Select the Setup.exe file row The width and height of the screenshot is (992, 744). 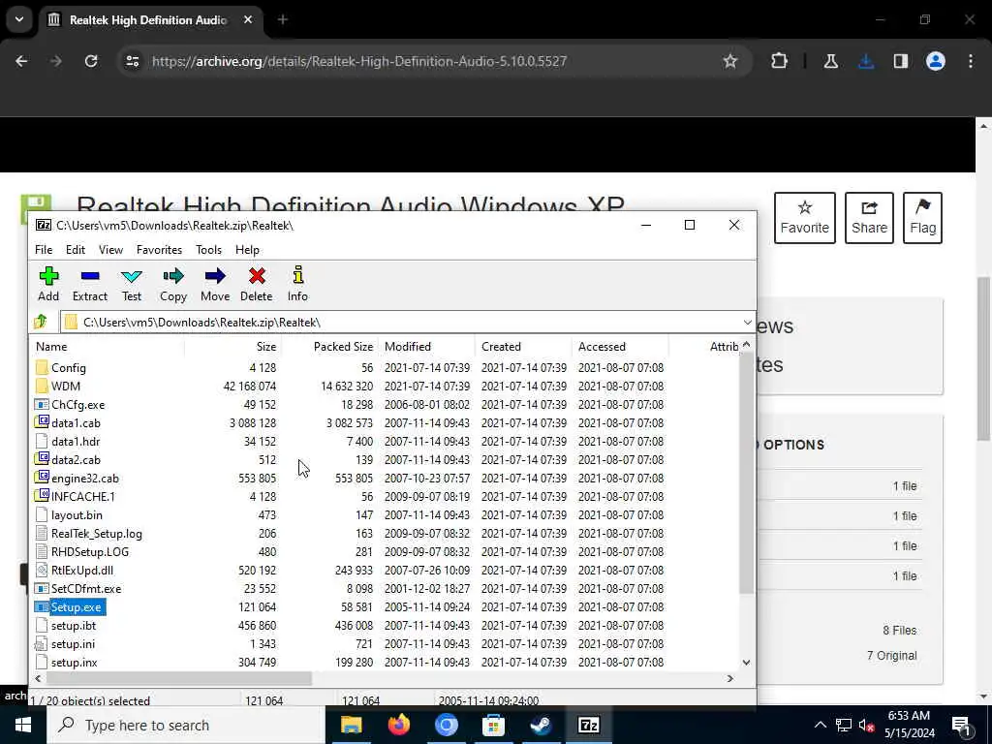tap(386, 607)
